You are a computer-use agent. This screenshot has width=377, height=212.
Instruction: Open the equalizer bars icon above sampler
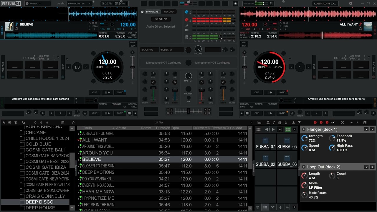(259, 122)
